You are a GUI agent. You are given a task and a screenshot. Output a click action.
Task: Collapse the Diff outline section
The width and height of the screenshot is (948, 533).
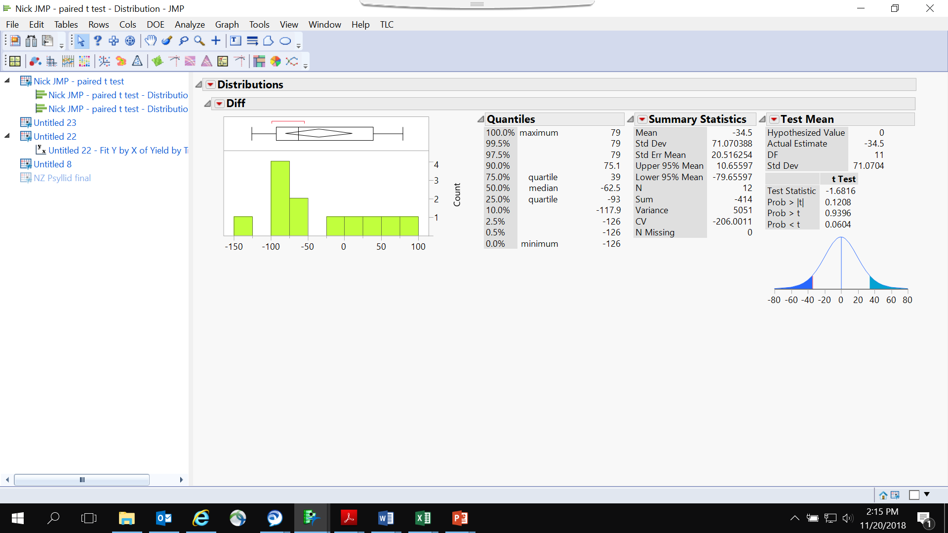coord(207,104)
